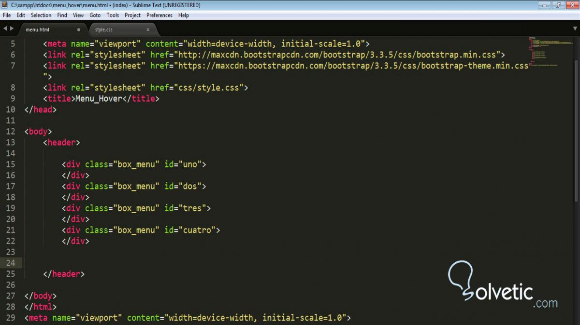Screen dimensions: 580x325
Task: Minimize the Sublime Text window
Action: point(546,5)
